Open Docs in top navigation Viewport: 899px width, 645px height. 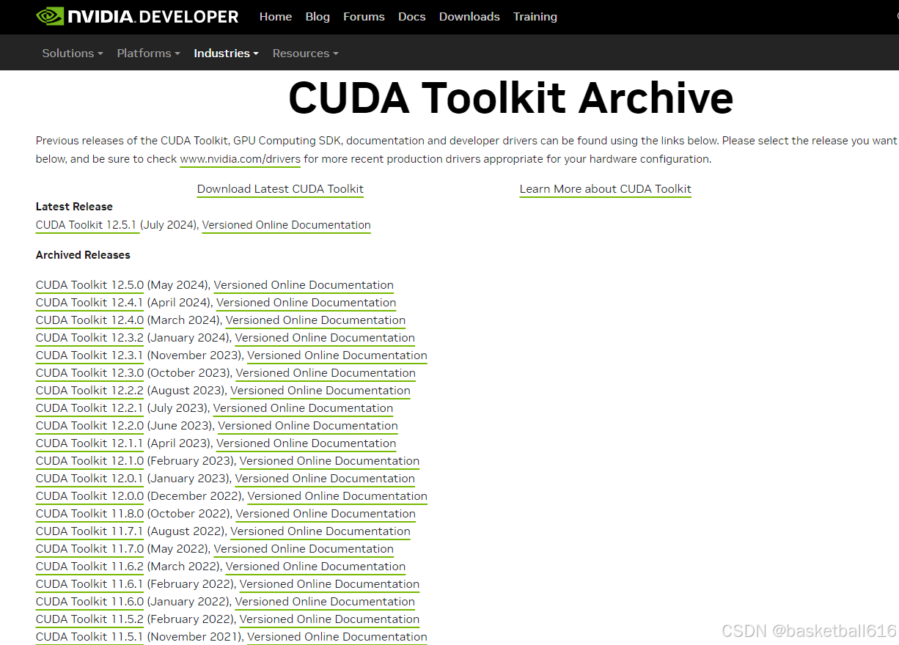(412, 17)
